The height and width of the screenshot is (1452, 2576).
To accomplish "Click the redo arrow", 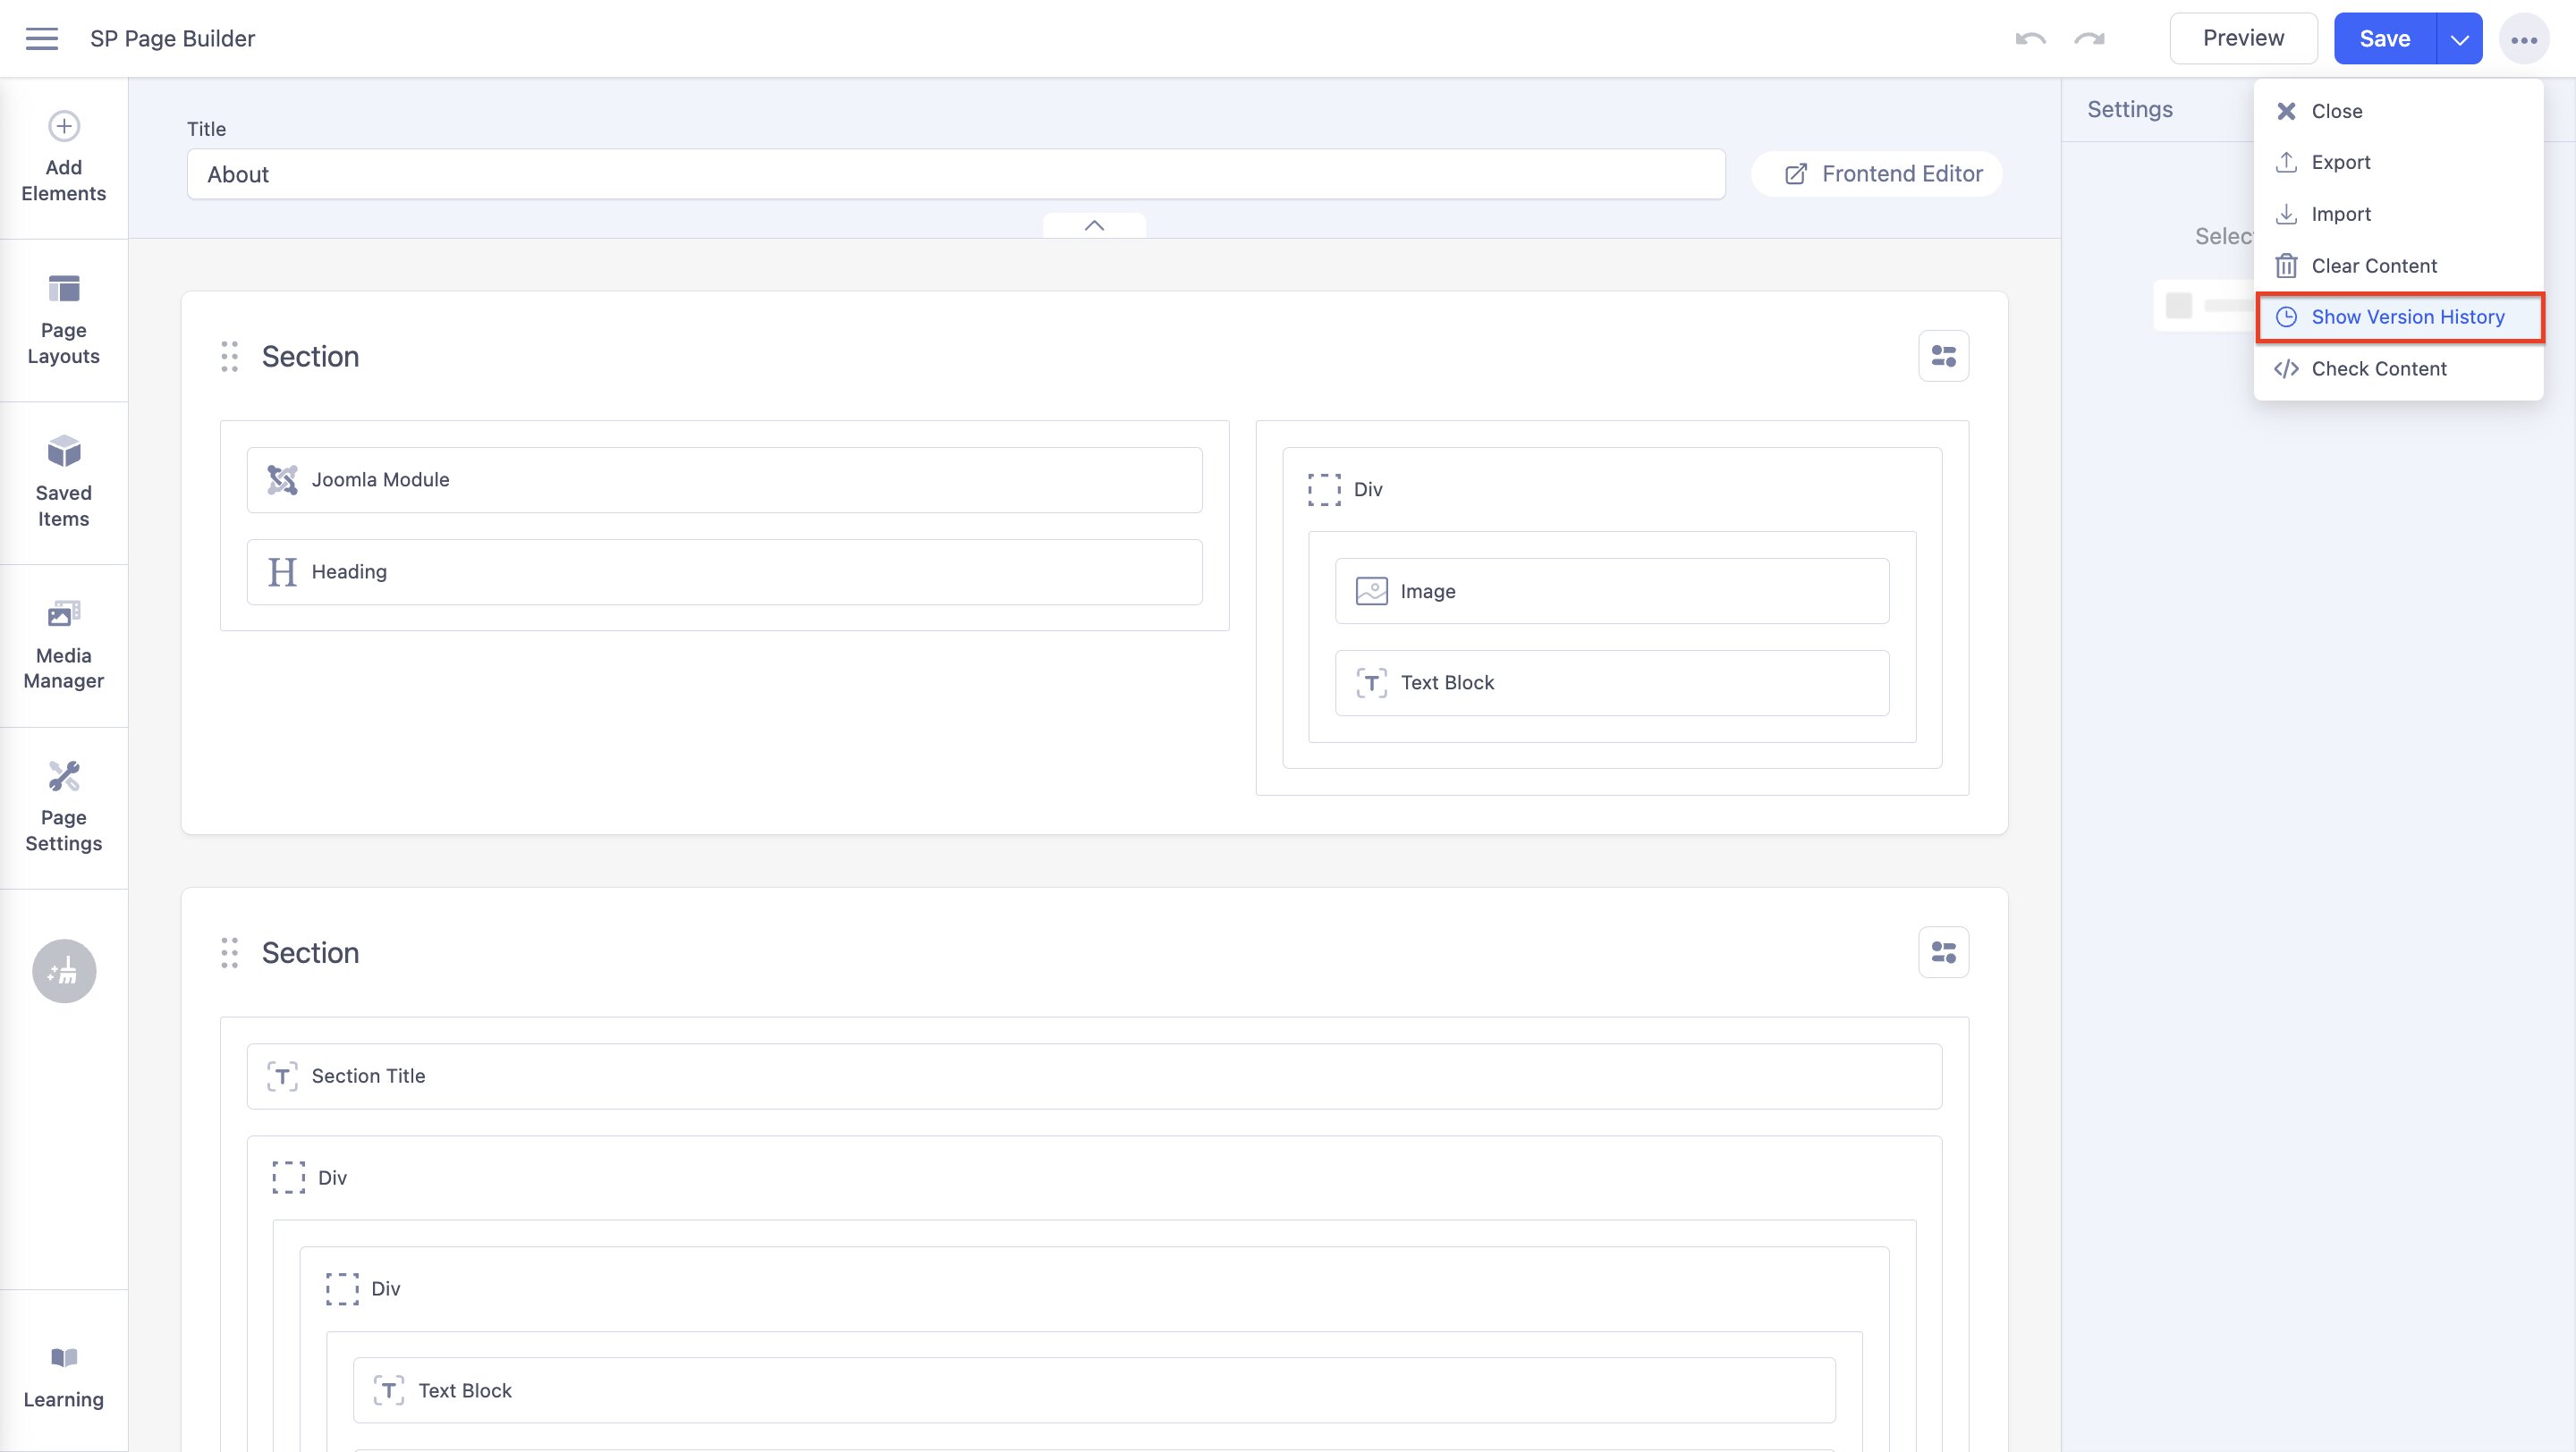I will click(x=2089, y=39).
